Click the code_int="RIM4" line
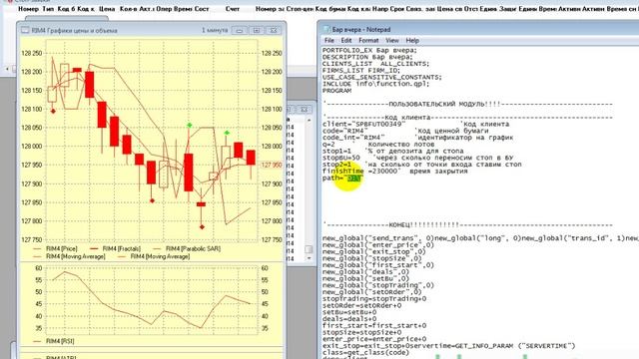This screenshot has height=359, width=639. pos(417,138)
